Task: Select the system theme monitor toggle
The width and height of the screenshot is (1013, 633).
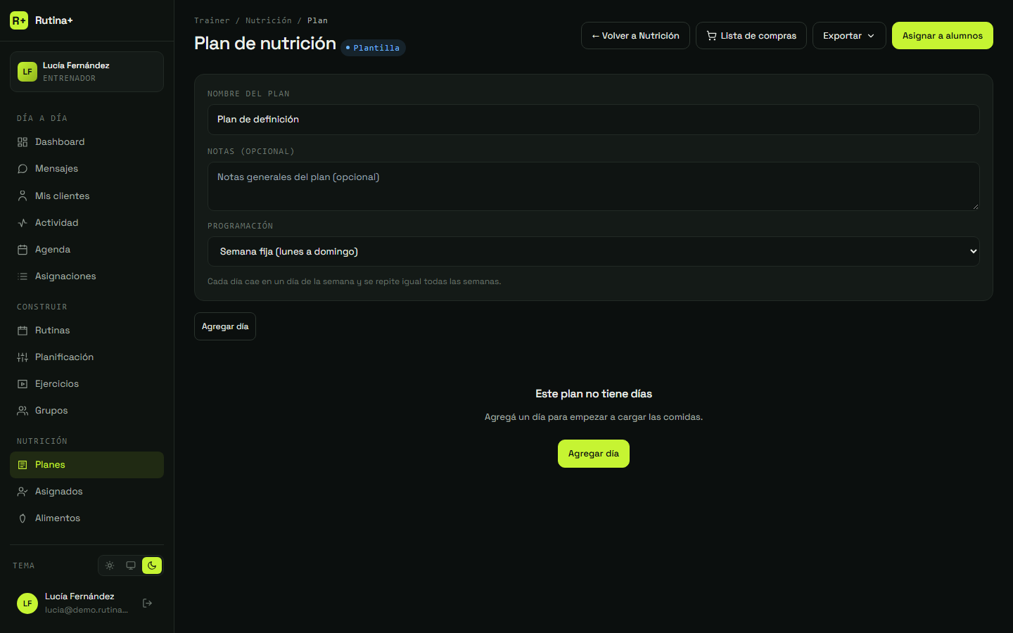Action: click(131, 565)
